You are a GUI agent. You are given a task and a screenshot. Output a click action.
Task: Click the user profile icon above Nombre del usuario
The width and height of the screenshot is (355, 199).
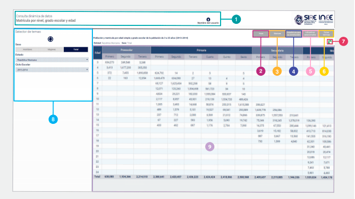click(208, 19)
